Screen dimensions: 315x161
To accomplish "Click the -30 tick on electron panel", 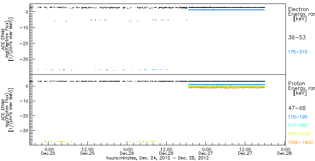I will (24, 59).
